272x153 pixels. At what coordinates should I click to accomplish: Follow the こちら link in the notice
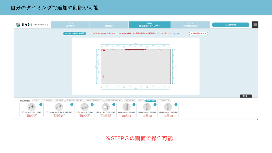176,33
